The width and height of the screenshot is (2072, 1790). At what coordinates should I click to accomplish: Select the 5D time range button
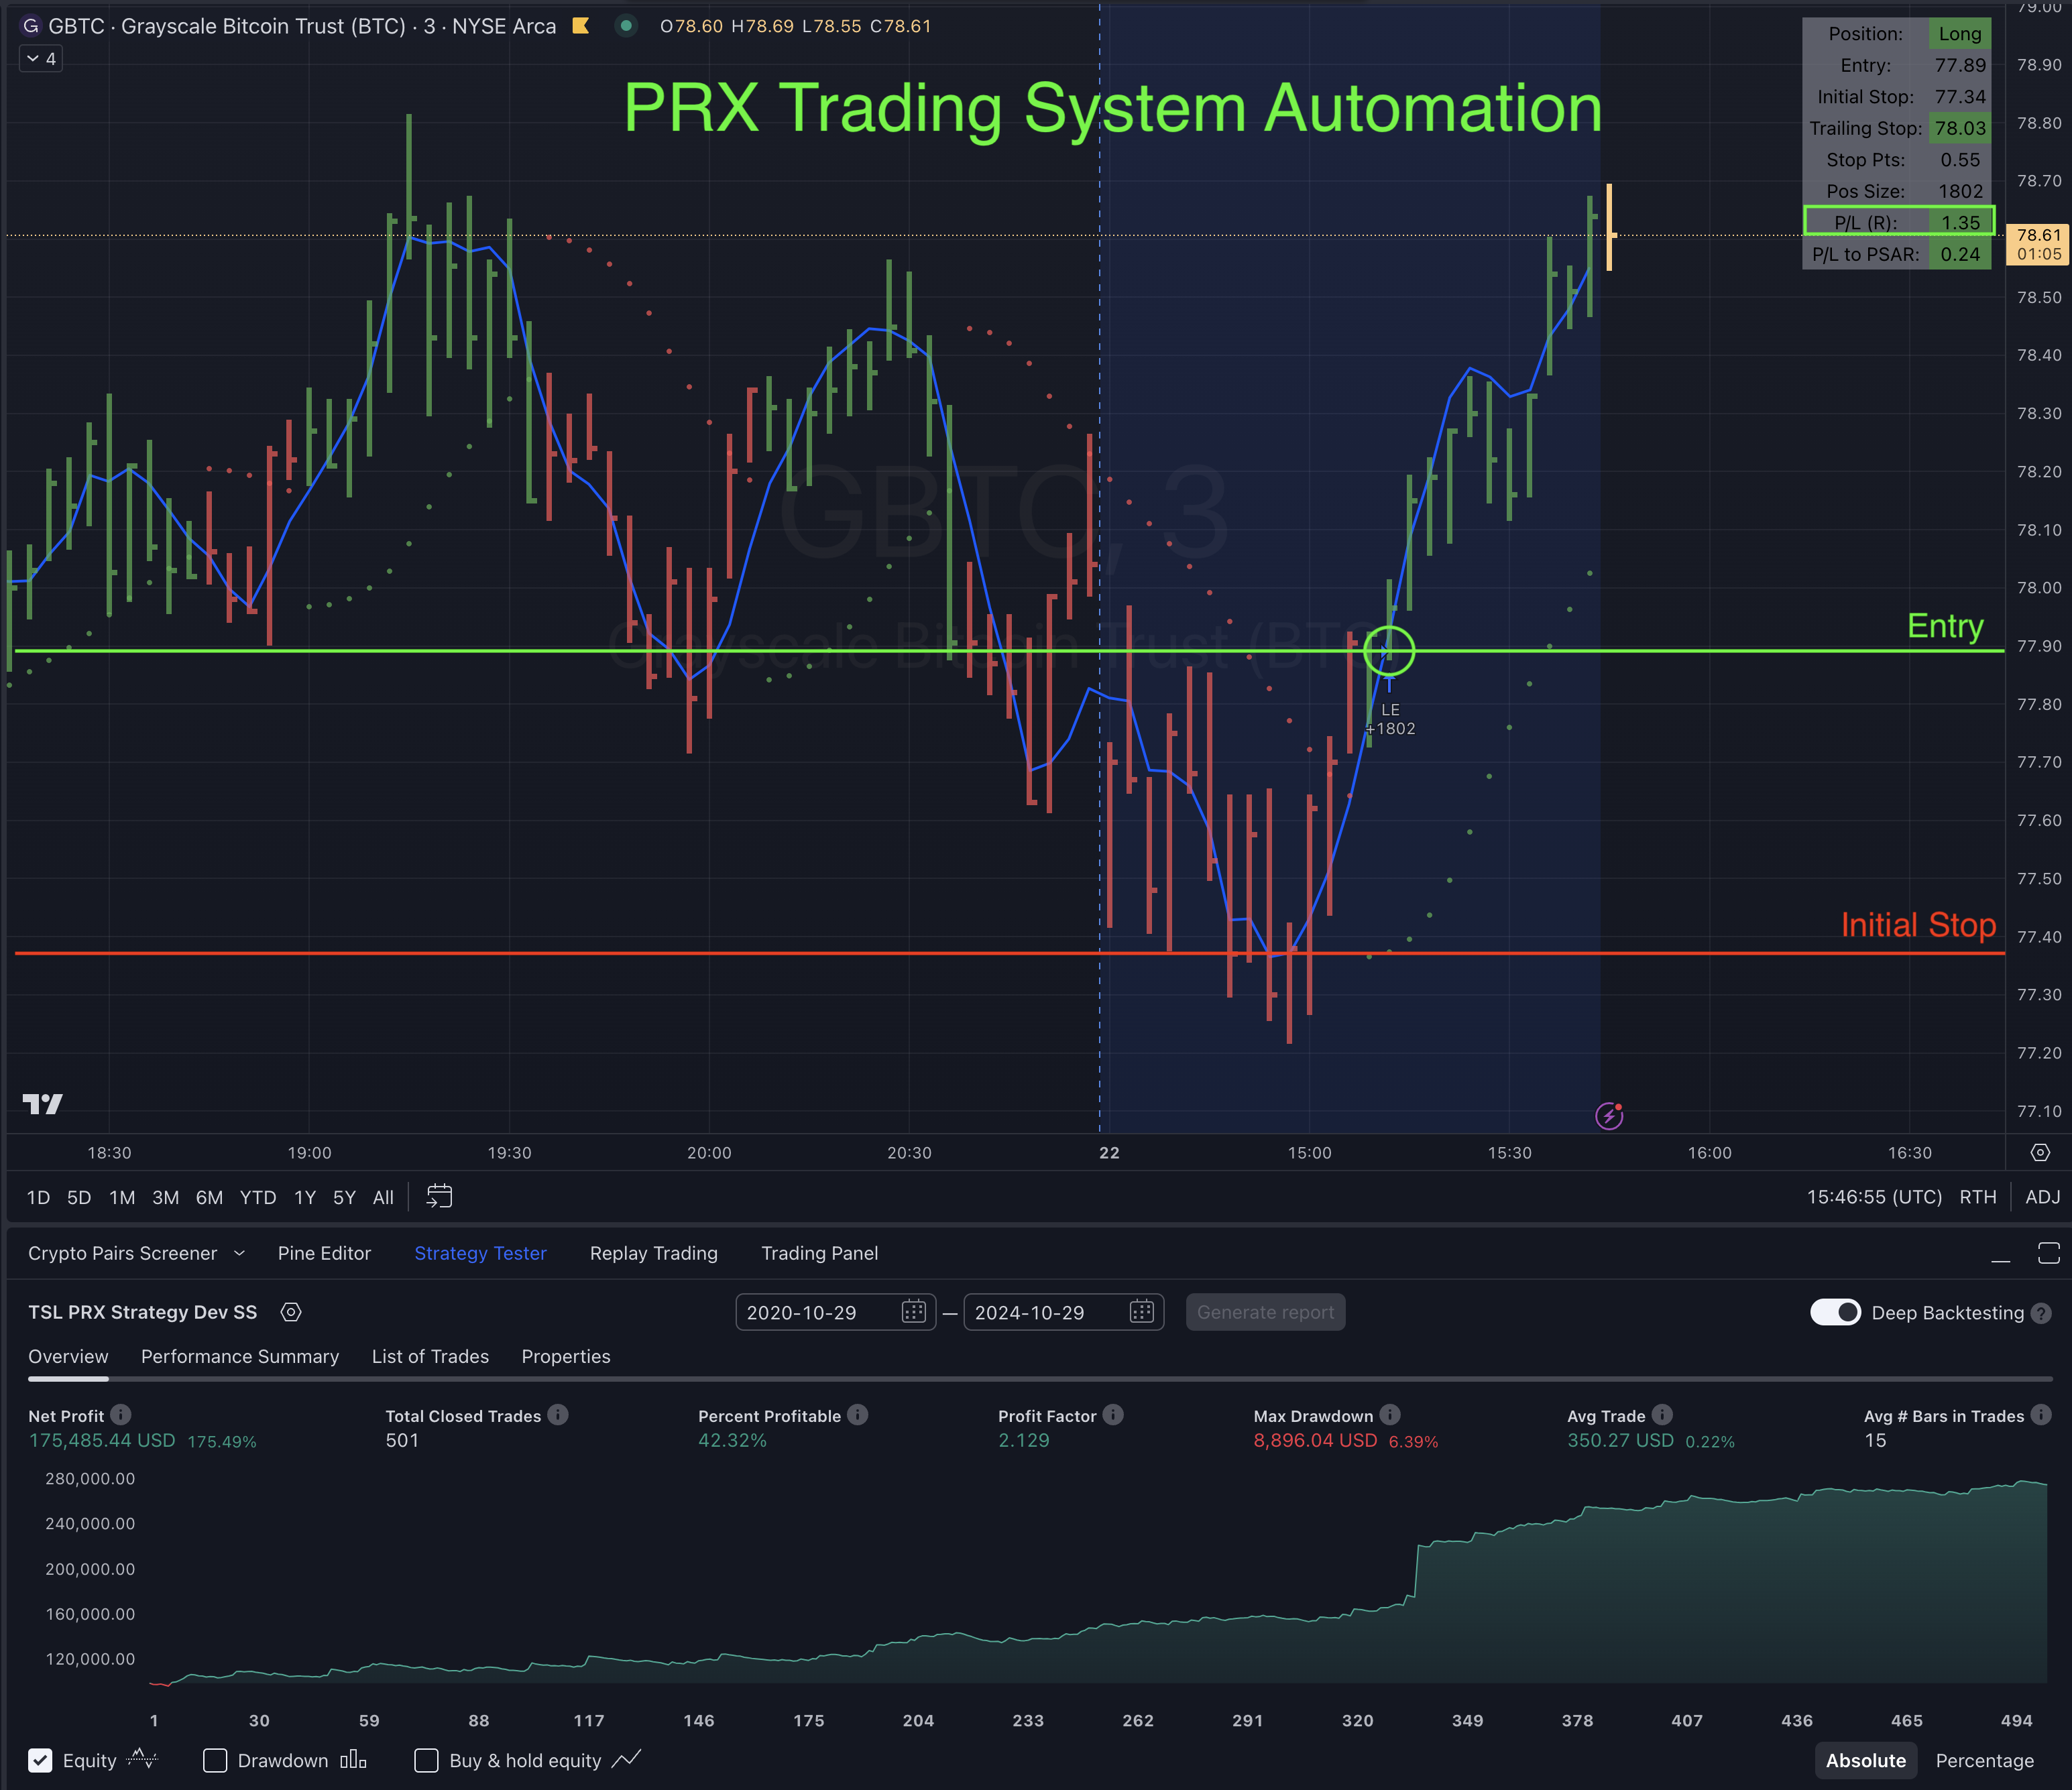pos(79,1197)
